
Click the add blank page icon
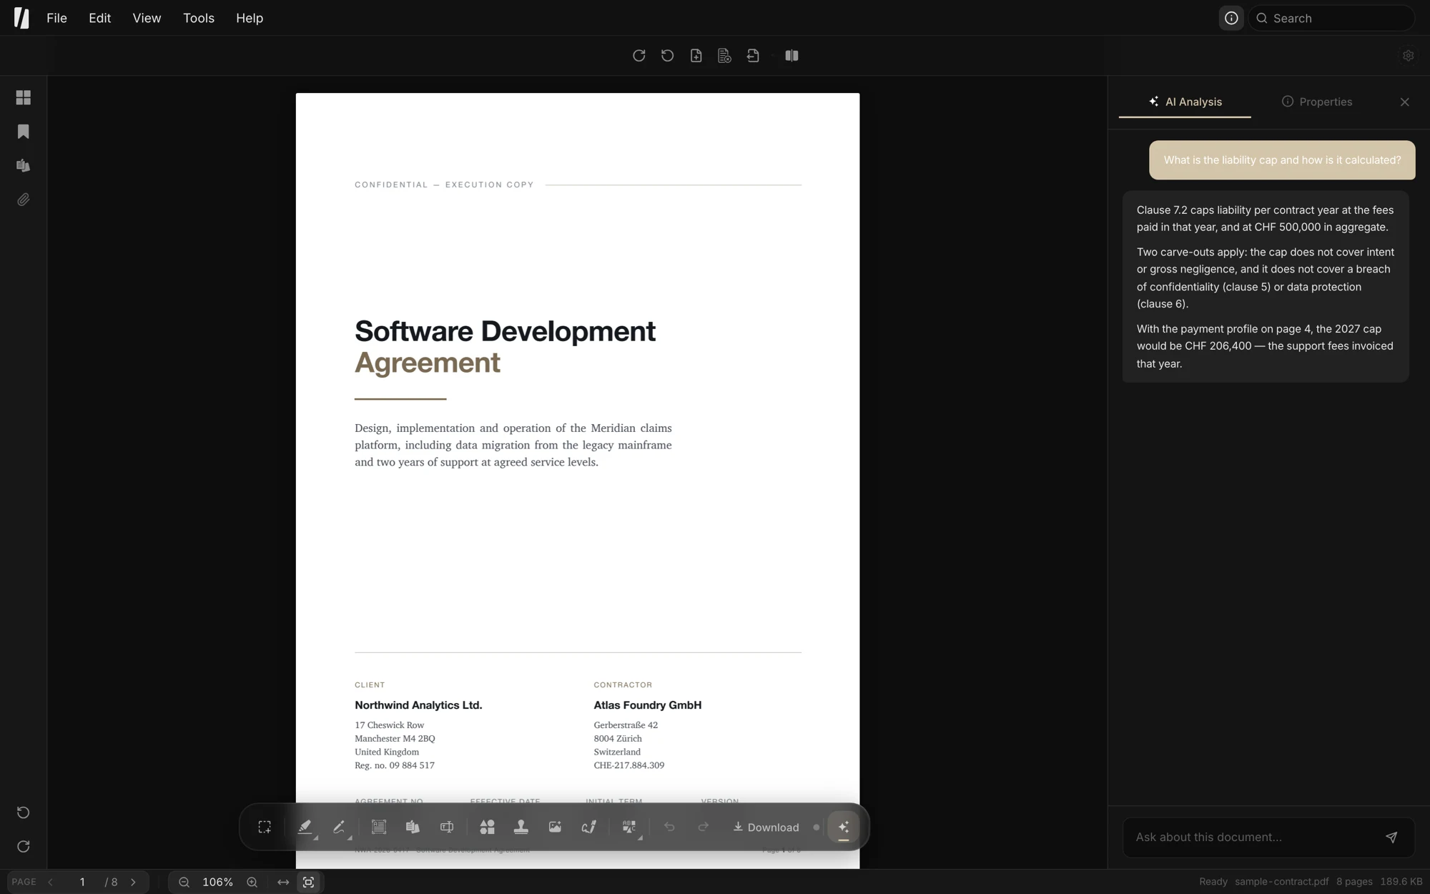696,56
